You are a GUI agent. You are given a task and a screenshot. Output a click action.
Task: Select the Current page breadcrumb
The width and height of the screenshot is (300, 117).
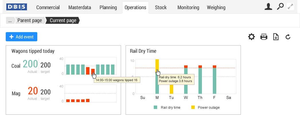coord(63,20)
